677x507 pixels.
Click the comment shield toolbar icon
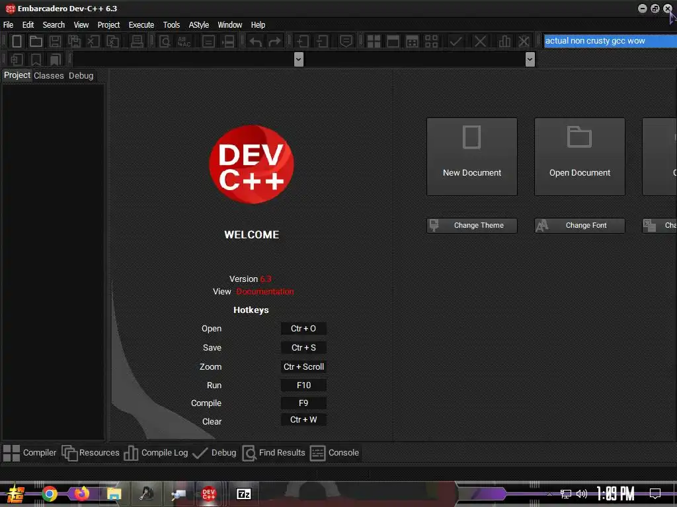(346, 42)
